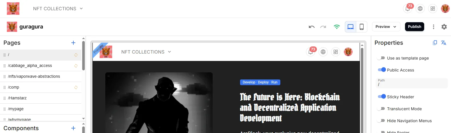The height and width of the screenshot is (133, 451).
Task: Click notifications bell inside the preview canvas
Action: pos(311,52)
